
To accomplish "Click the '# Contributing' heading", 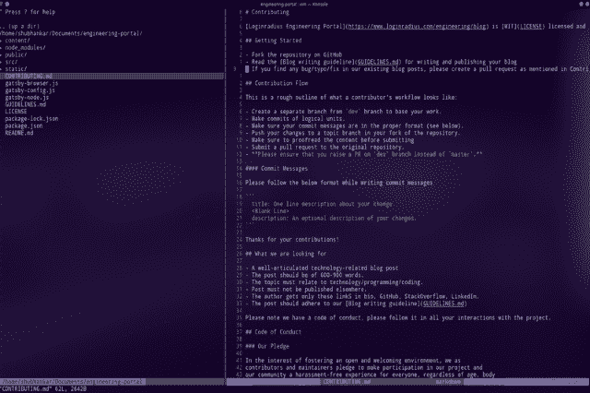I will (x=267, y=12).
